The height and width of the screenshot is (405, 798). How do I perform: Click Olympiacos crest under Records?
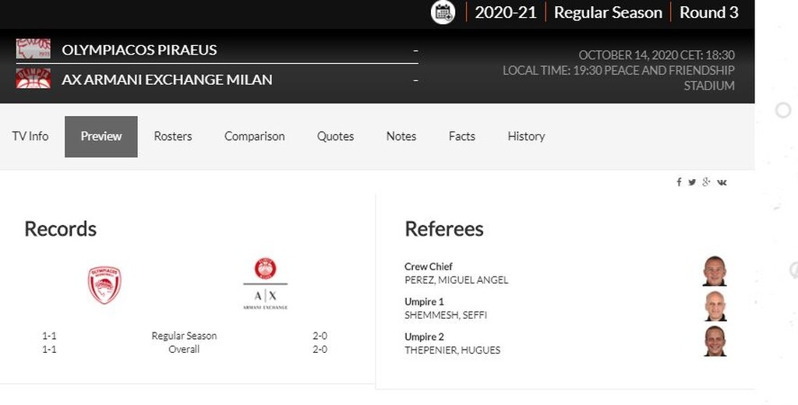[x=104, y=285]
